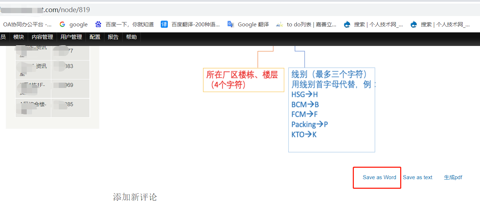Click the rightmost Drupal 搜索 bookmark icon

coord(414,25)
